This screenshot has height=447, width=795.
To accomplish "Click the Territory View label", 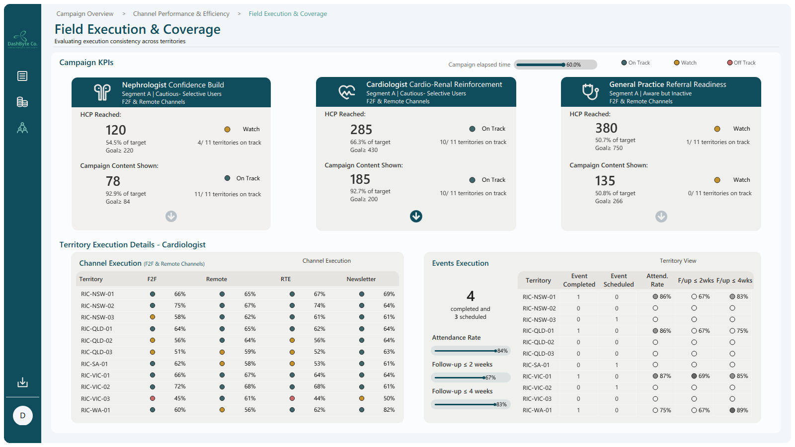I will (x=678, y=261).
